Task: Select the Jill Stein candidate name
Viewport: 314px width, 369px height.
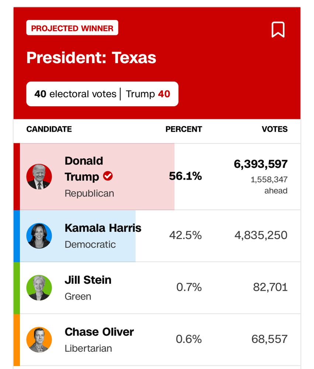Action: [x=88, y=280]
